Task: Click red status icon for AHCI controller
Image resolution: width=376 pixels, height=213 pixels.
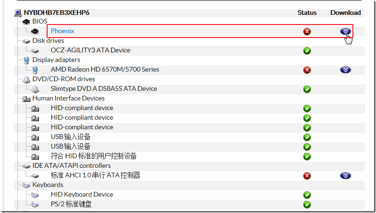Action: (307, 175)
